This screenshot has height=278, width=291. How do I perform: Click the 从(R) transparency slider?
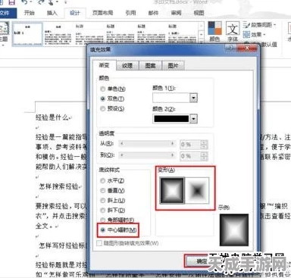click(147, 144)
